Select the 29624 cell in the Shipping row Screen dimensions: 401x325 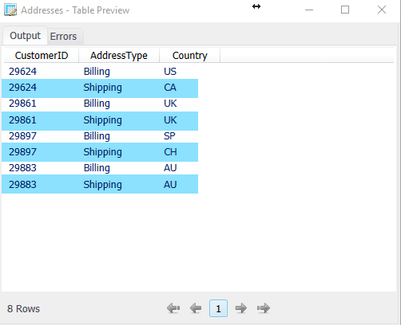coord(22,88)
